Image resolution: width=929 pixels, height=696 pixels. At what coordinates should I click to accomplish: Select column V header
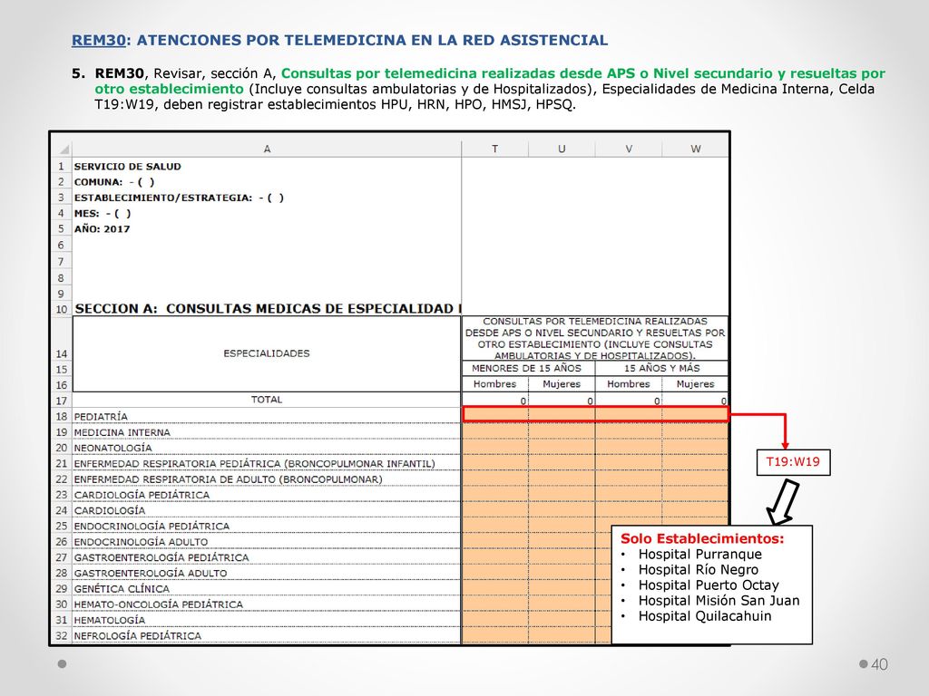click(x=629, y=150)
